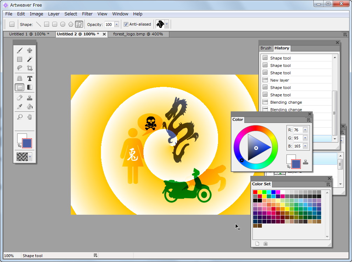Select the Lasso tool
352x262 pixels.
[20, 68]
